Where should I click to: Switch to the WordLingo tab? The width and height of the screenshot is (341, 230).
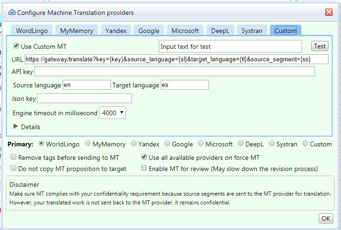tap(32, 31)
